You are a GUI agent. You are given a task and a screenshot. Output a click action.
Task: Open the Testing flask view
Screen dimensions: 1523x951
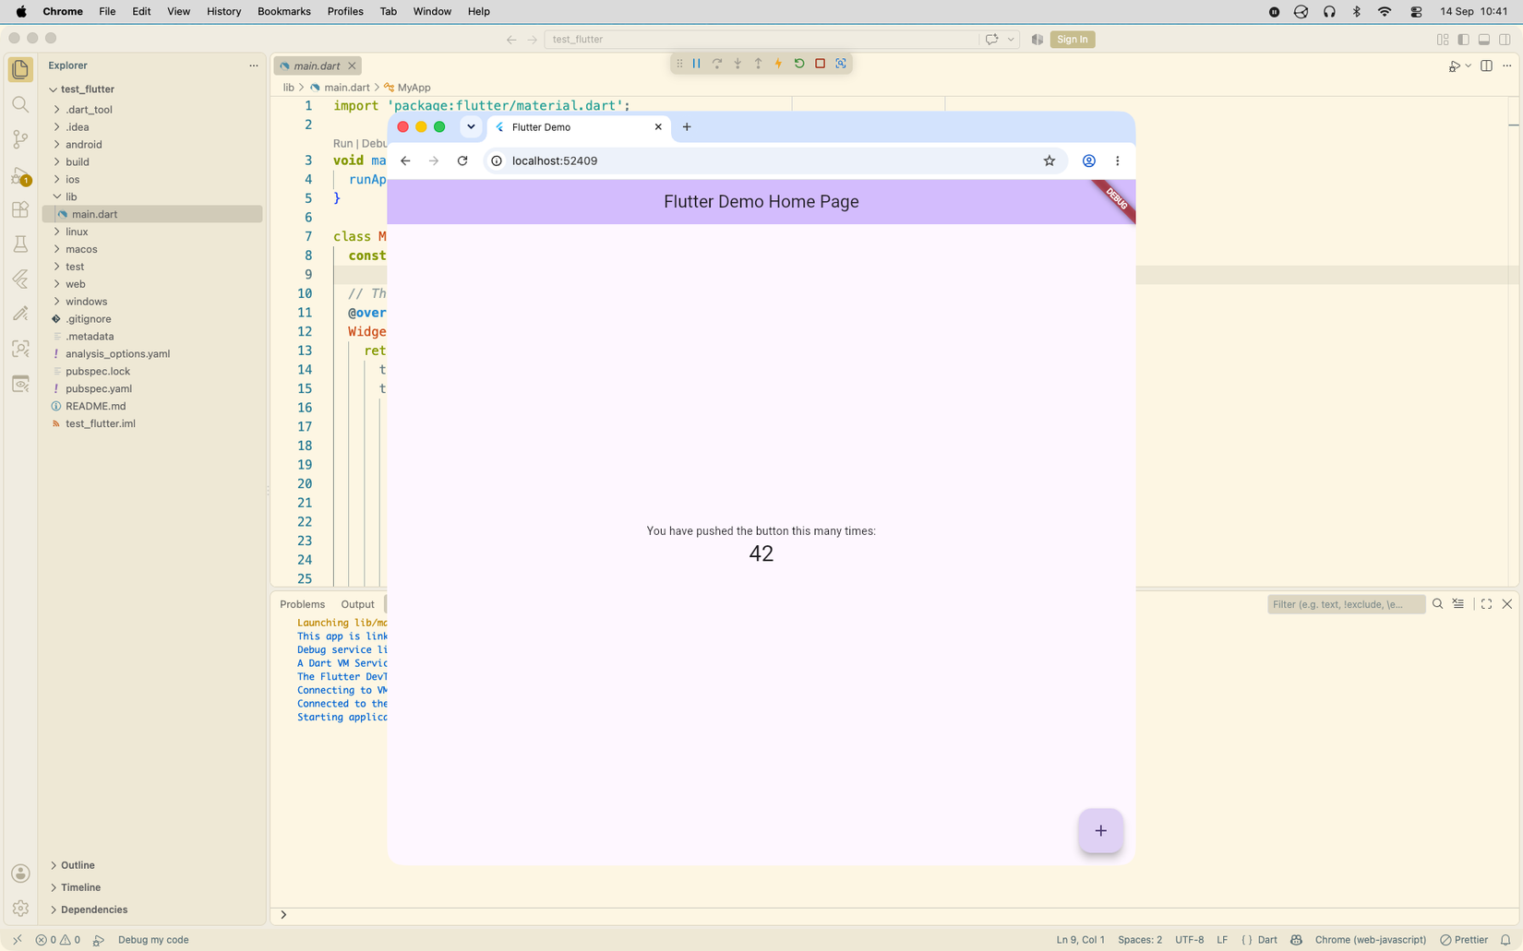[x=20, y=244]
